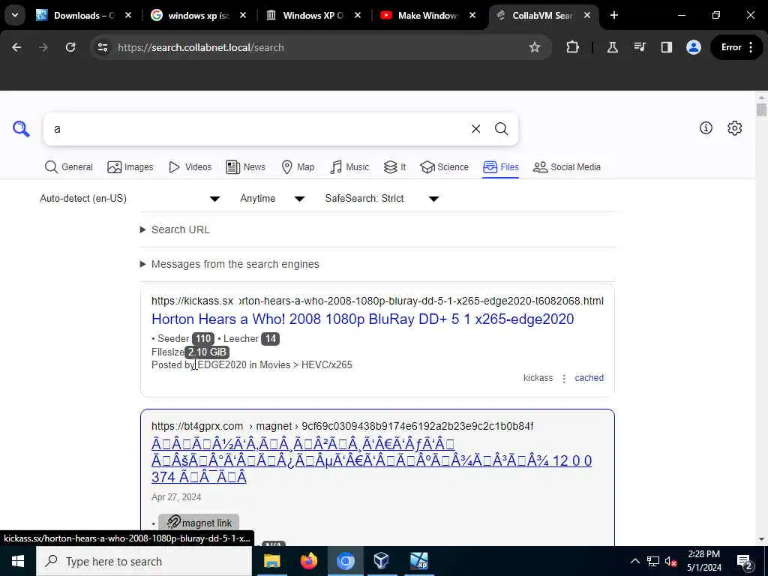Open the cached link for kickass result
Viewport: 768px width, 576px height.
[589, 378]
